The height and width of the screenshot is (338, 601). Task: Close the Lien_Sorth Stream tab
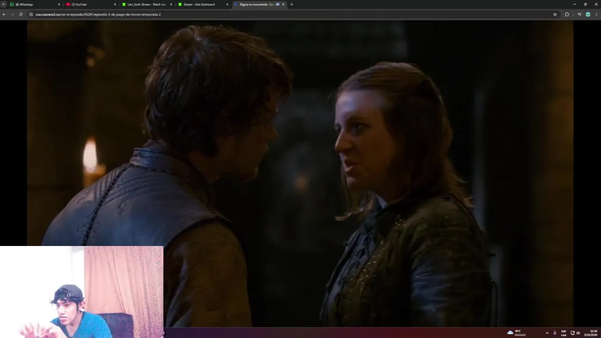(x=171, y=4)
